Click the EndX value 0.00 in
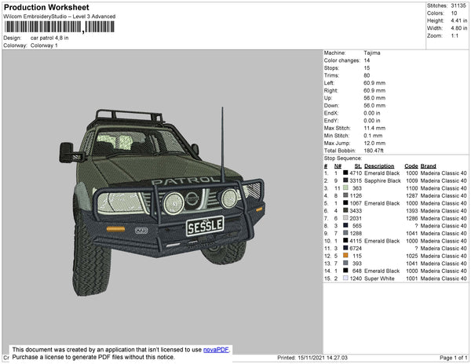 coord(372,113)
